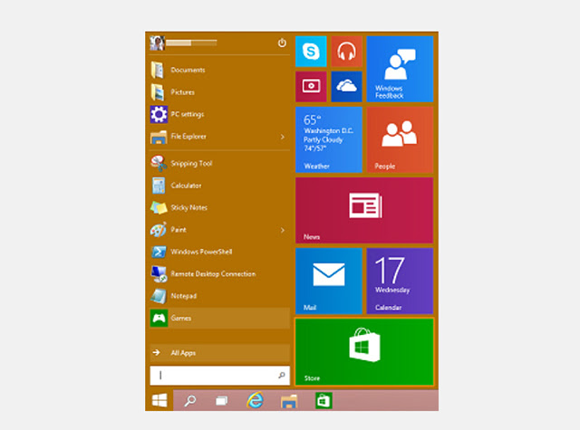580x430 pixels.
Task: Open File Explorer from the taskbar
Action: pos(289,401)
